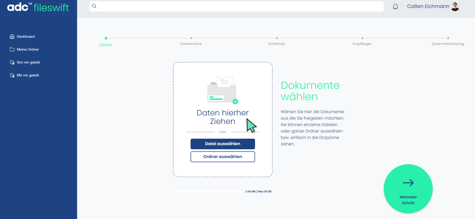
Task: Click the adc fileswift logo
Action: [38, 7]
